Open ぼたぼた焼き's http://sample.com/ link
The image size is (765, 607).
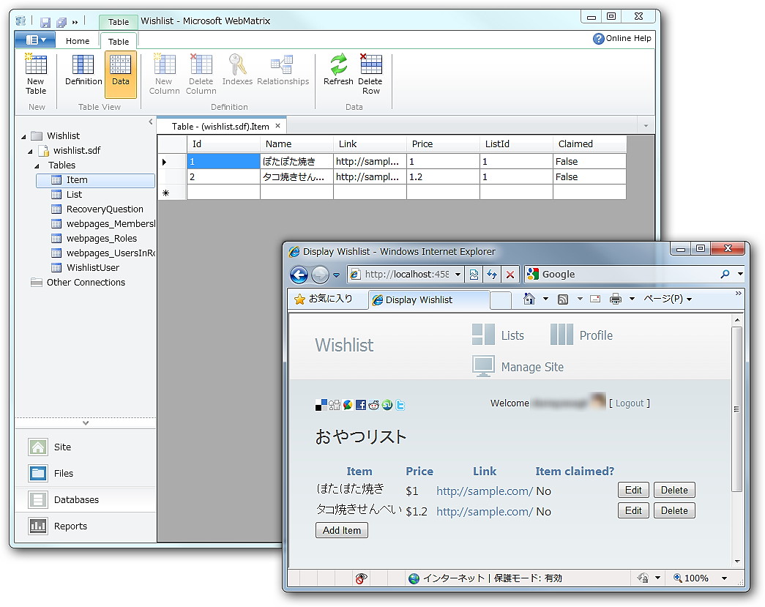(485, 491)
